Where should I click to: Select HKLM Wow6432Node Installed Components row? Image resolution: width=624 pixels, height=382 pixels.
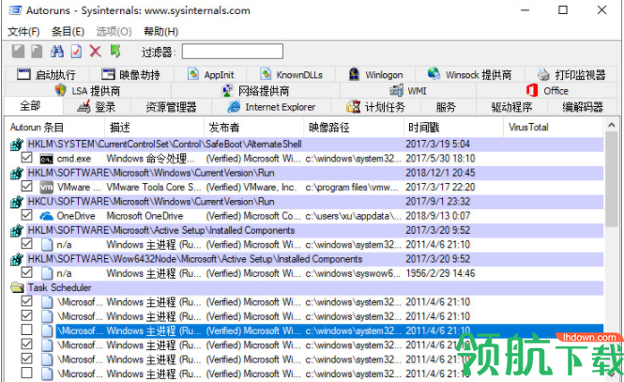click(315, 259)
